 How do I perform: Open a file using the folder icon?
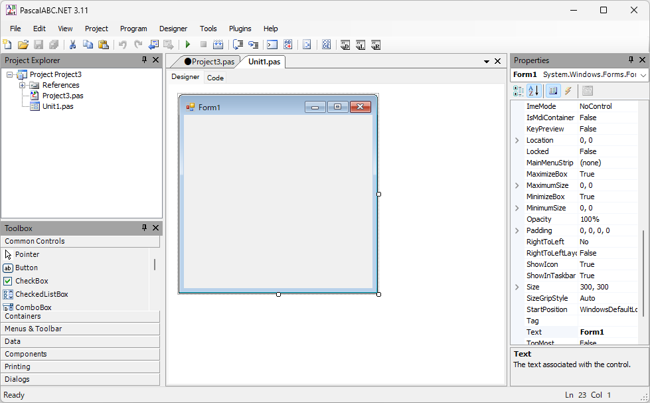[x=23, y=44]
